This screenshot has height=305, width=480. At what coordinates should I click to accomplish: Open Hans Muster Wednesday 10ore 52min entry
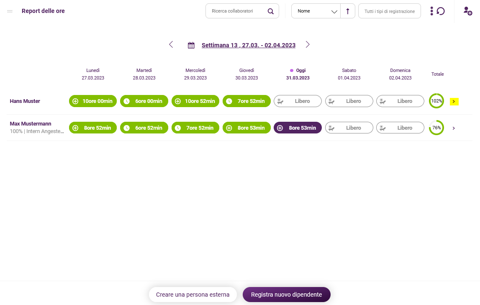pyautogui.click(x=195, y=101)
